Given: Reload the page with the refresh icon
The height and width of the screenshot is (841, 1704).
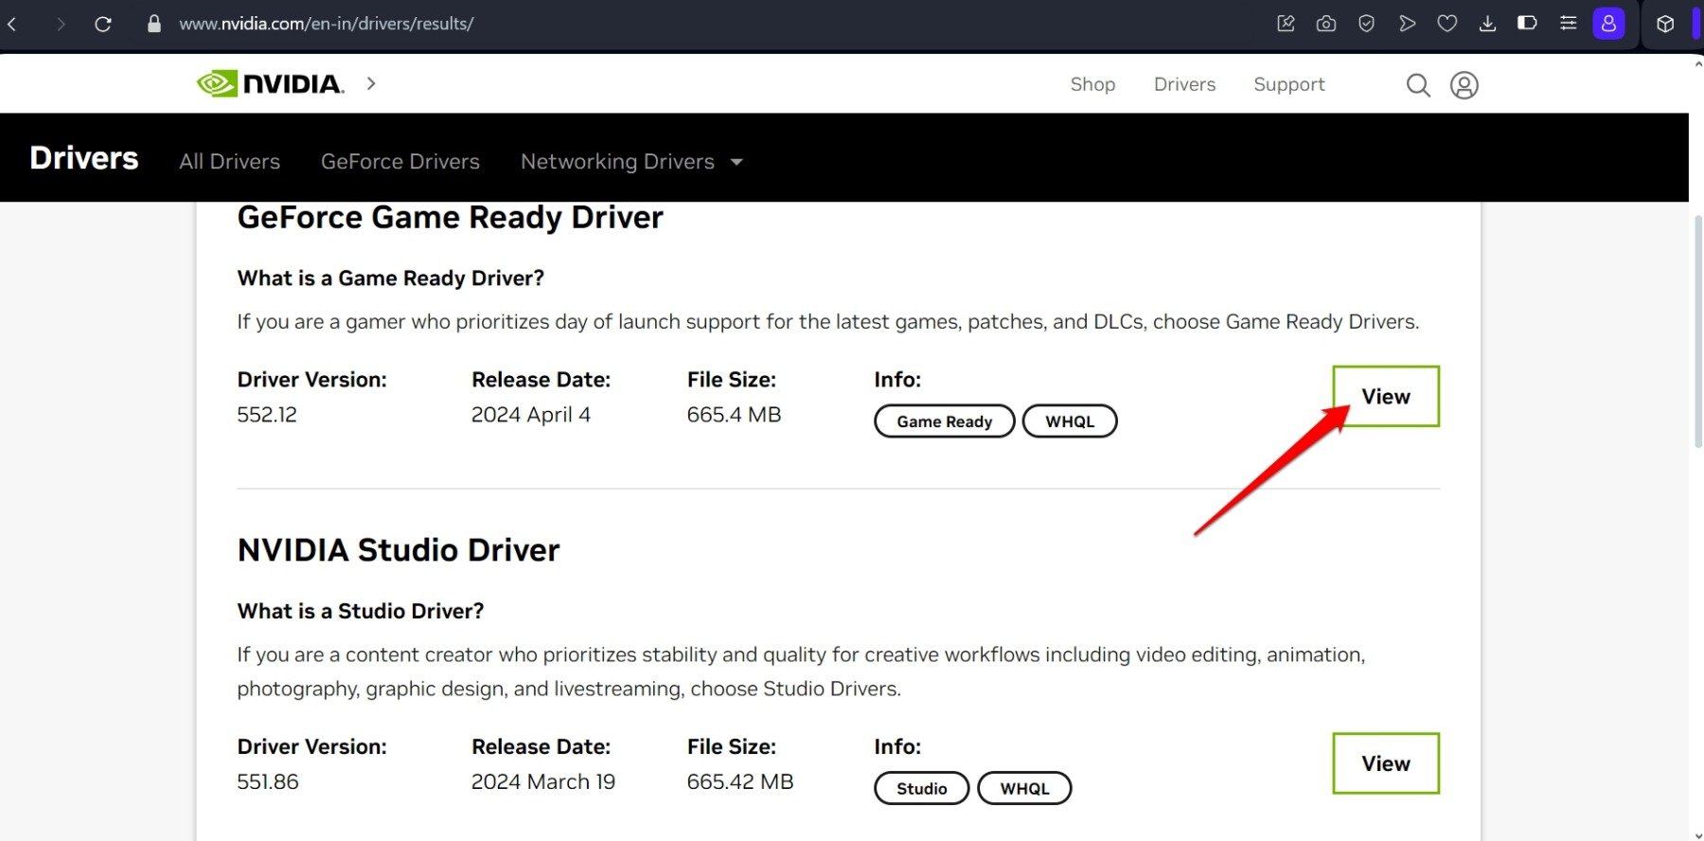Looking at the screenshot, I should click(x=103, y=24).
